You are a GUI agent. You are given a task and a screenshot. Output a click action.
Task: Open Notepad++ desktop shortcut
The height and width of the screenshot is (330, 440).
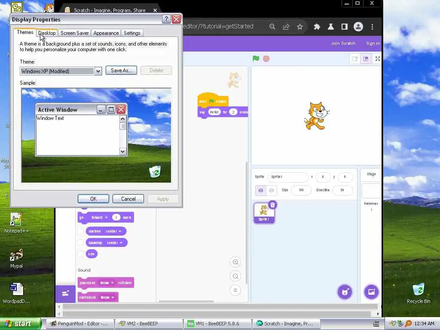pyautogui.click(x=16, y=223)
